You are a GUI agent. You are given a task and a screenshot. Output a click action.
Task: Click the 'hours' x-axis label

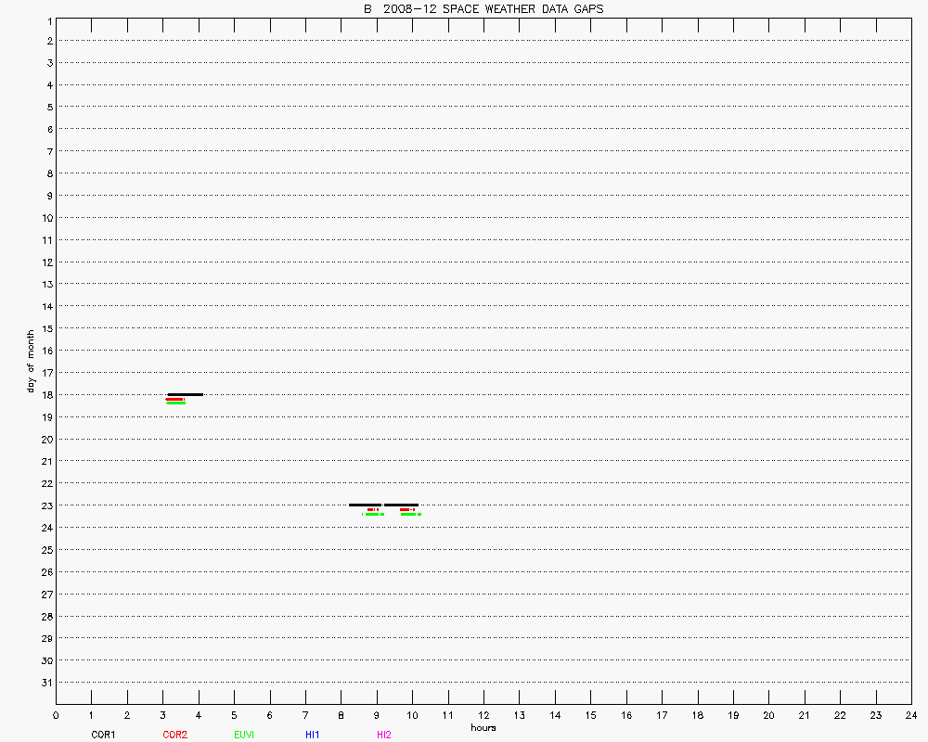coord(483,728)
